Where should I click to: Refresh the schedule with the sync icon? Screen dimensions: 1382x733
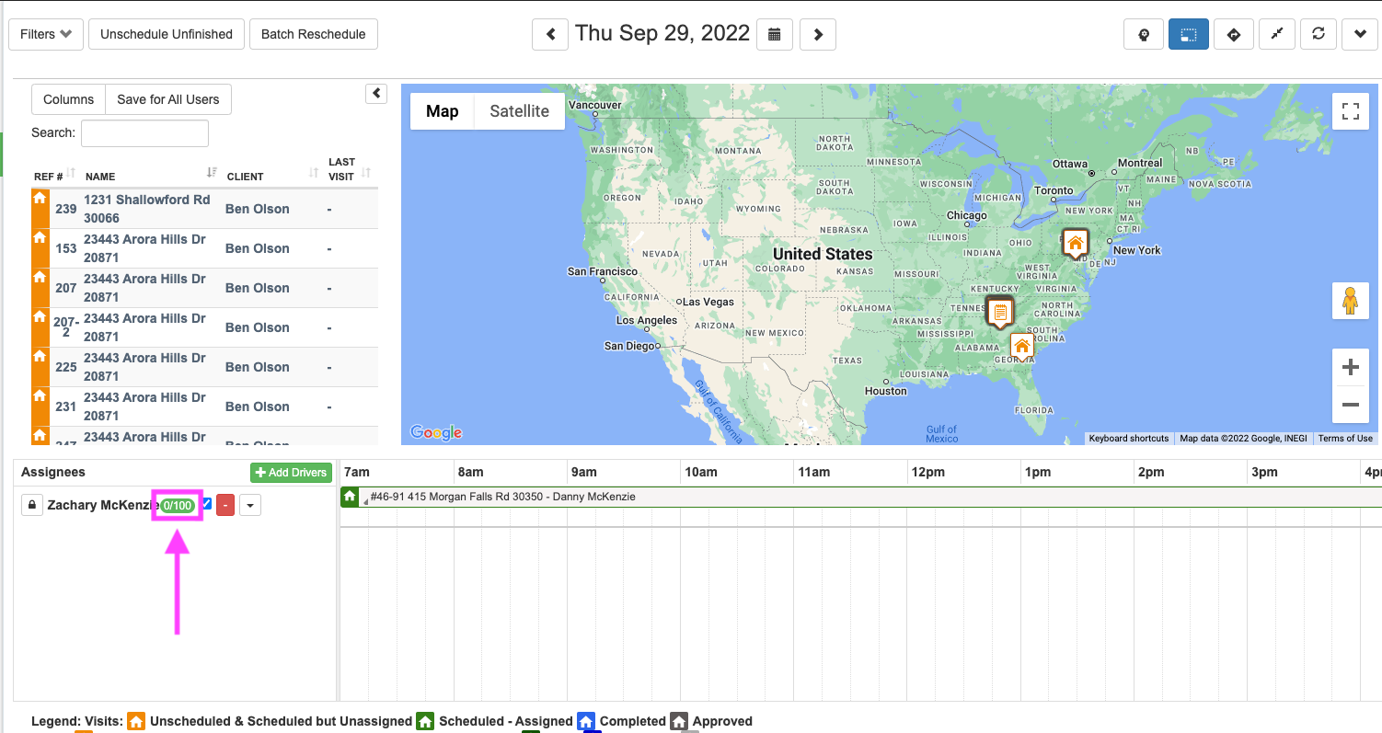[1319, 34]
